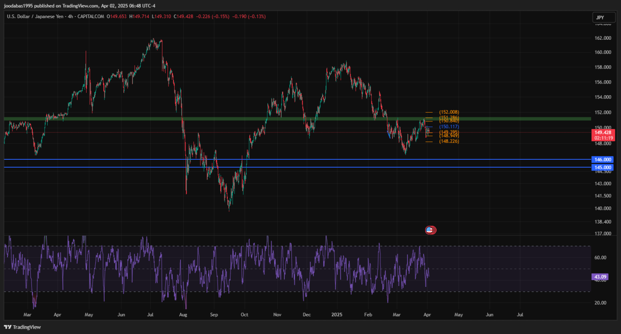Click the red current price label 149.428
Image resolution: width=621 pixels, height=334 pixels.
click(603, 132)
